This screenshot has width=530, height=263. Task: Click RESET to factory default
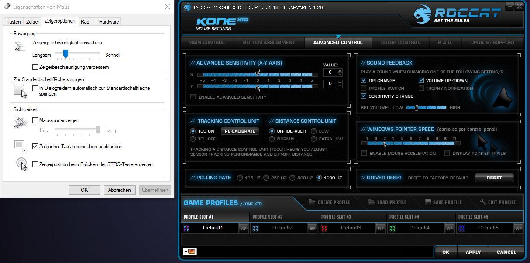494,178
